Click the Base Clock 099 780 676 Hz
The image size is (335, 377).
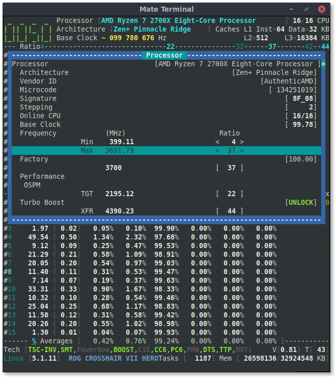click(137, 38)
